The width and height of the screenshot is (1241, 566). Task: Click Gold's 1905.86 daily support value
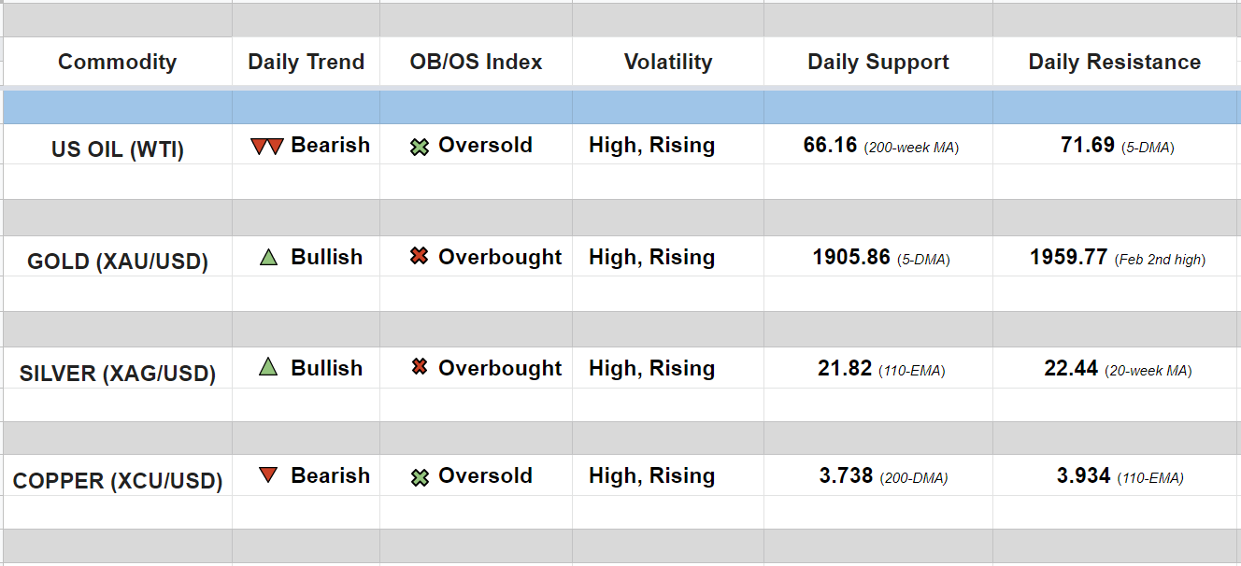tap(851, 258)
